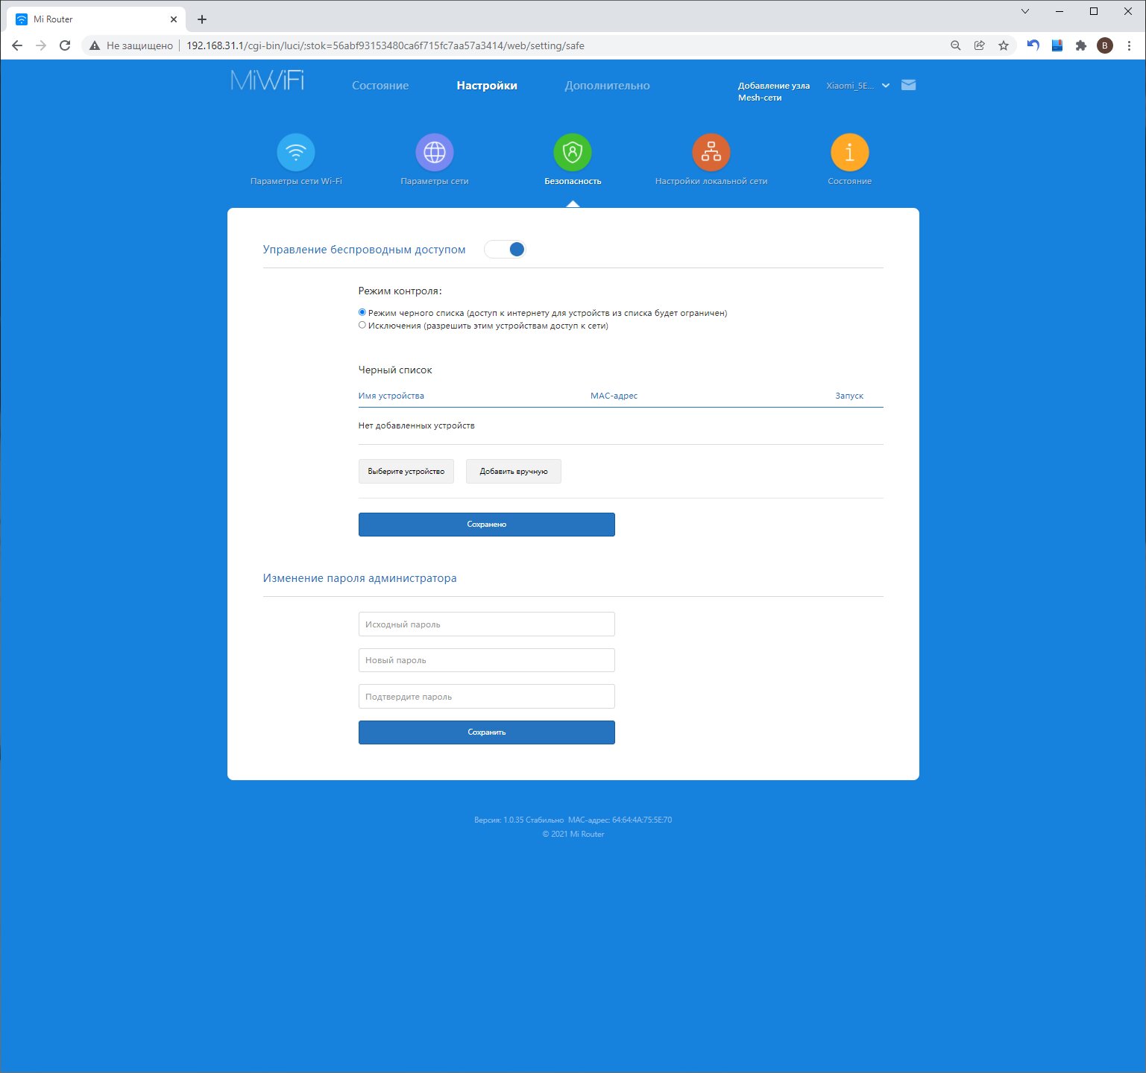Screen dimensions: 1146x1073
Task: Select the exceptions mode radio button
Action: (362, 326)
